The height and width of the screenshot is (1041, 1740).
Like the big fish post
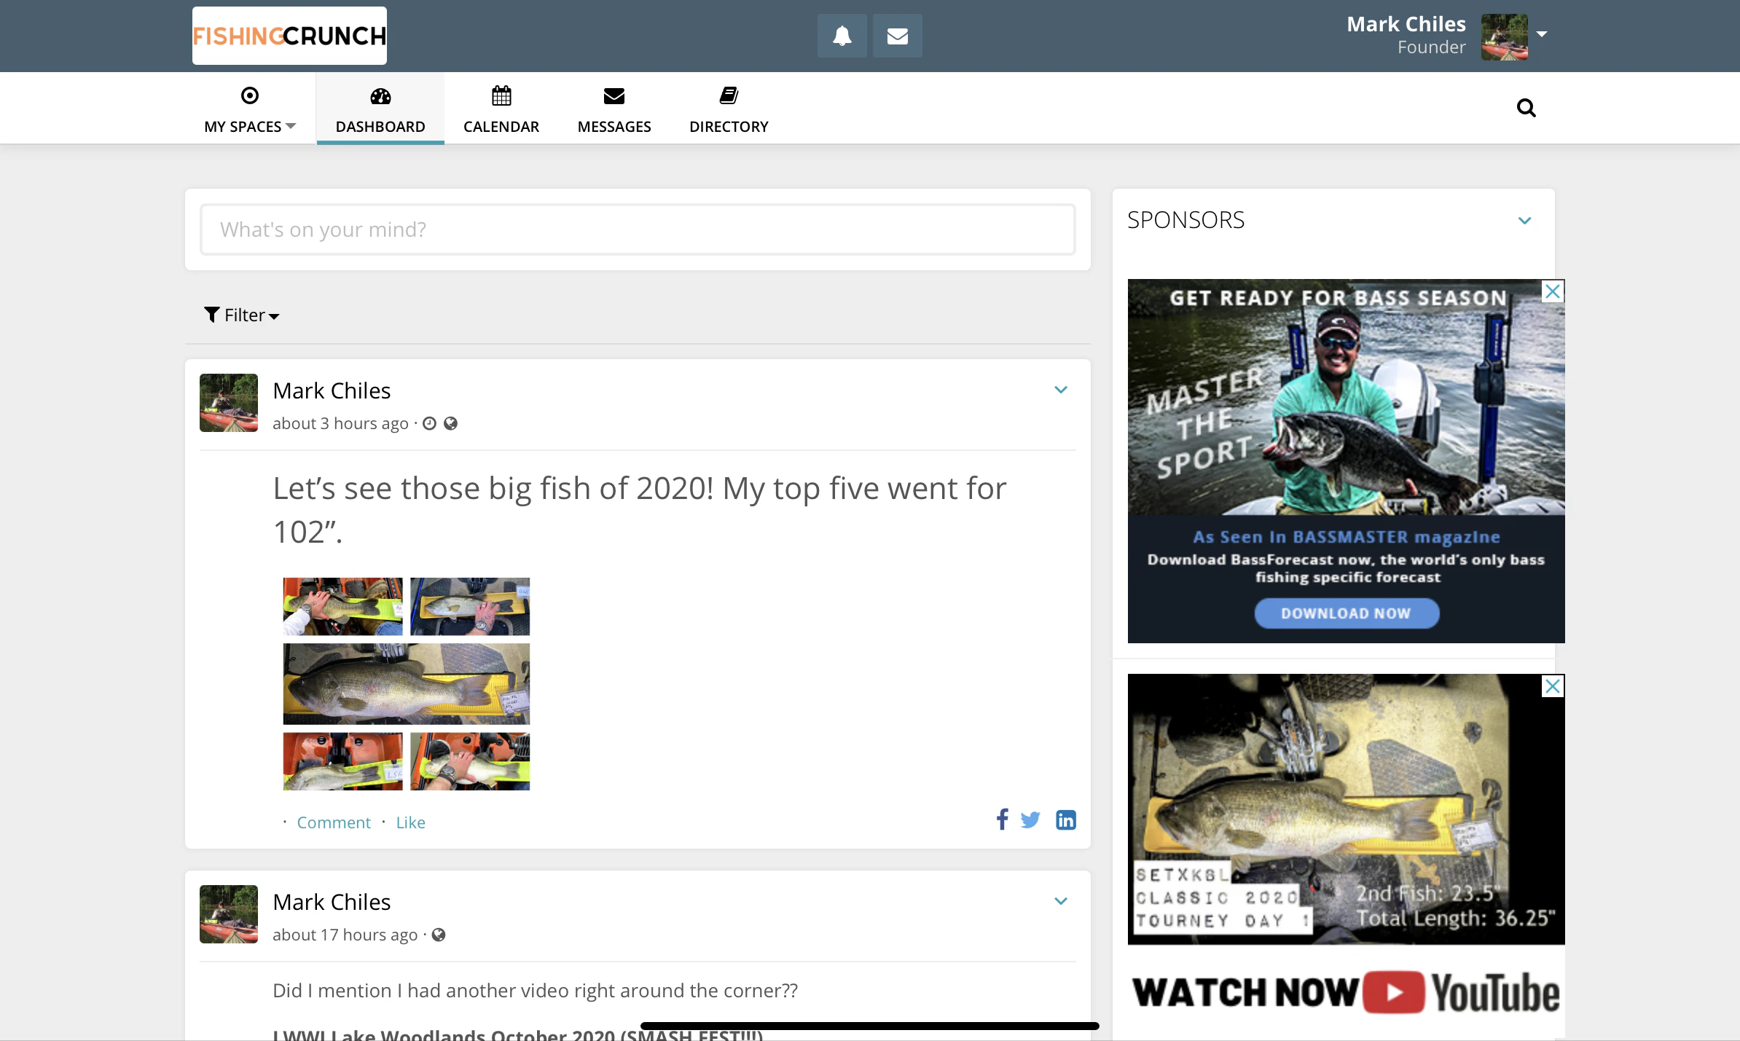pos(410,822)
